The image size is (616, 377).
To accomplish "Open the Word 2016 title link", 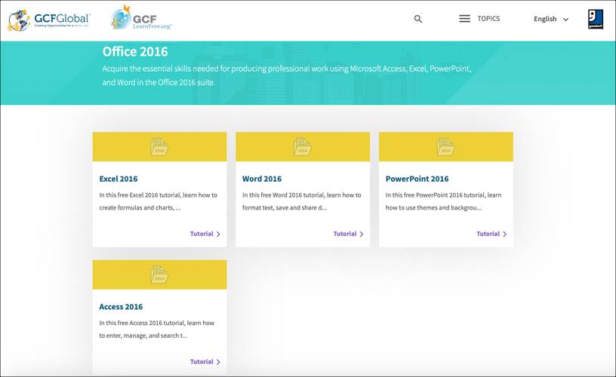I will pos(262,179).
